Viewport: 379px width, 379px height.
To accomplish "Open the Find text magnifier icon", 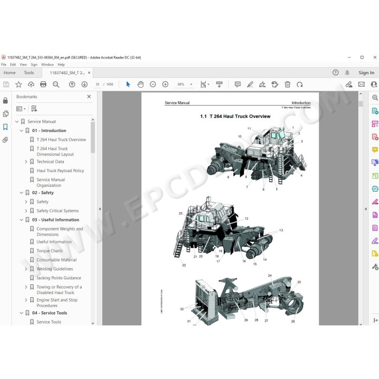I will click(x=56, y=84).
